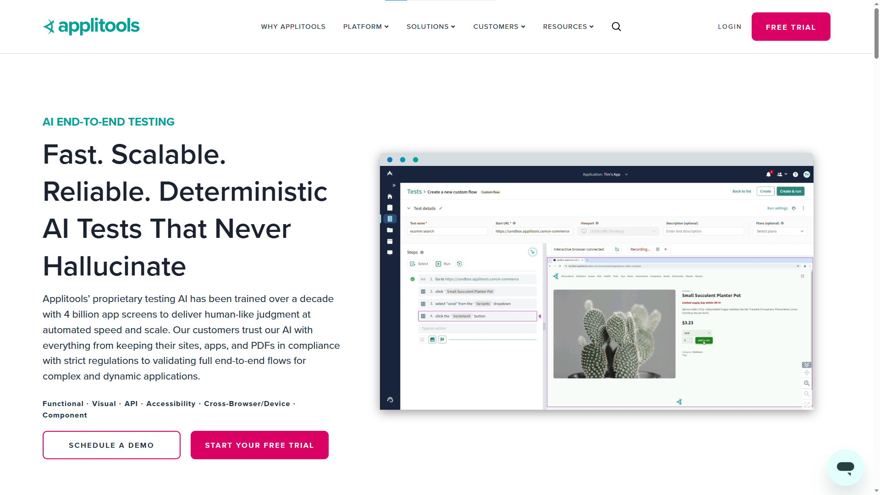Open the Customers dropdown menu
Image resolution: width=880 pixels, height=495 pixels.
[x=499, y=27]
